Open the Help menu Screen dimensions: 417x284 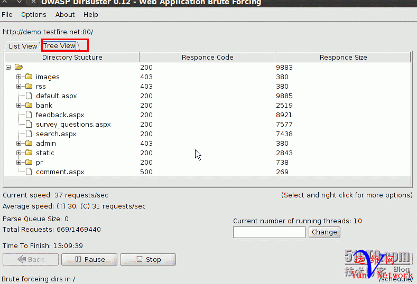click(x=91, y=15)
